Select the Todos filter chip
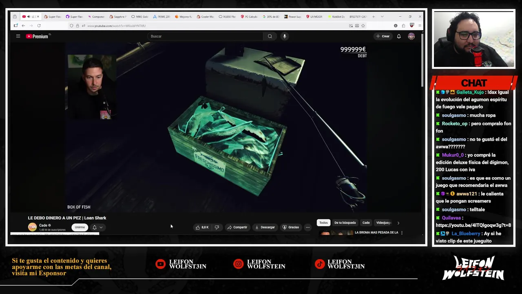Viewport: 522px width, 294px height. (323, 223)
